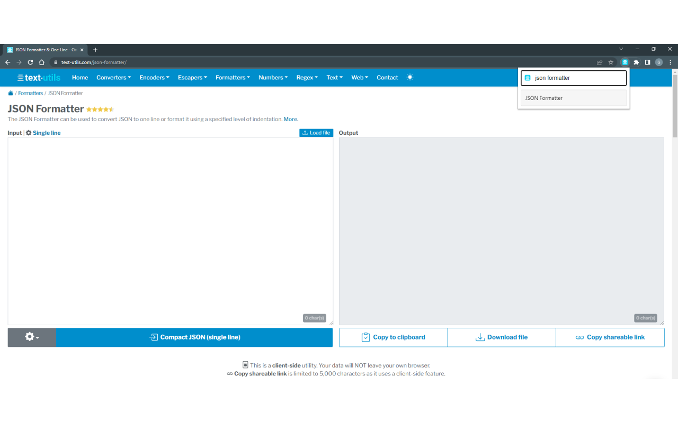Screen dimensions: 678x423
Task: Click the More. link in description
Action: point(291,119)
